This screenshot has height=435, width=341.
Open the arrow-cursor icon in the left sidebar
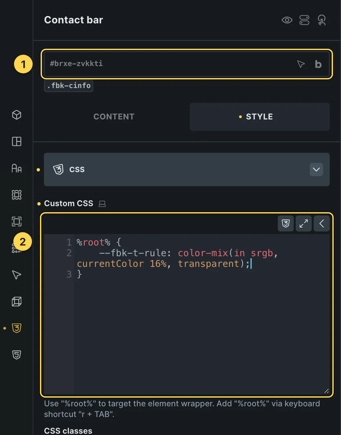click(17, 275)
